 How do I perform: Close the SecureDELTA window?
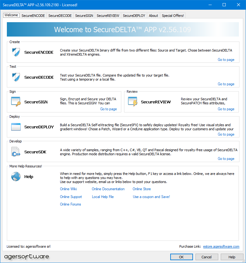coord(239,5)
